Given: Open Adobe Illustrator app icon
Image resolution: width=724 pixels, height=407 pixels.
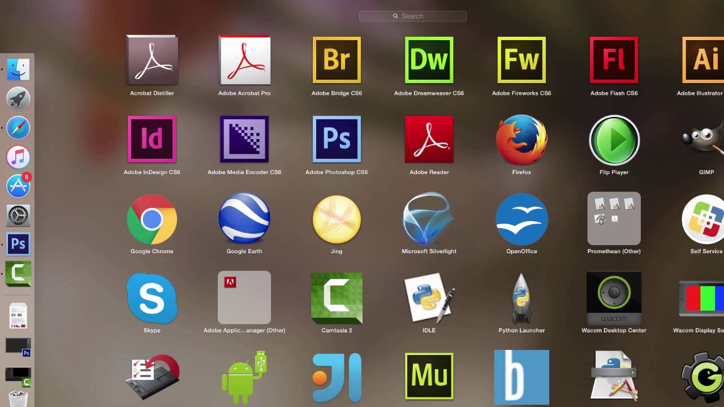Looking at the screenshot, I should (703, 60).
